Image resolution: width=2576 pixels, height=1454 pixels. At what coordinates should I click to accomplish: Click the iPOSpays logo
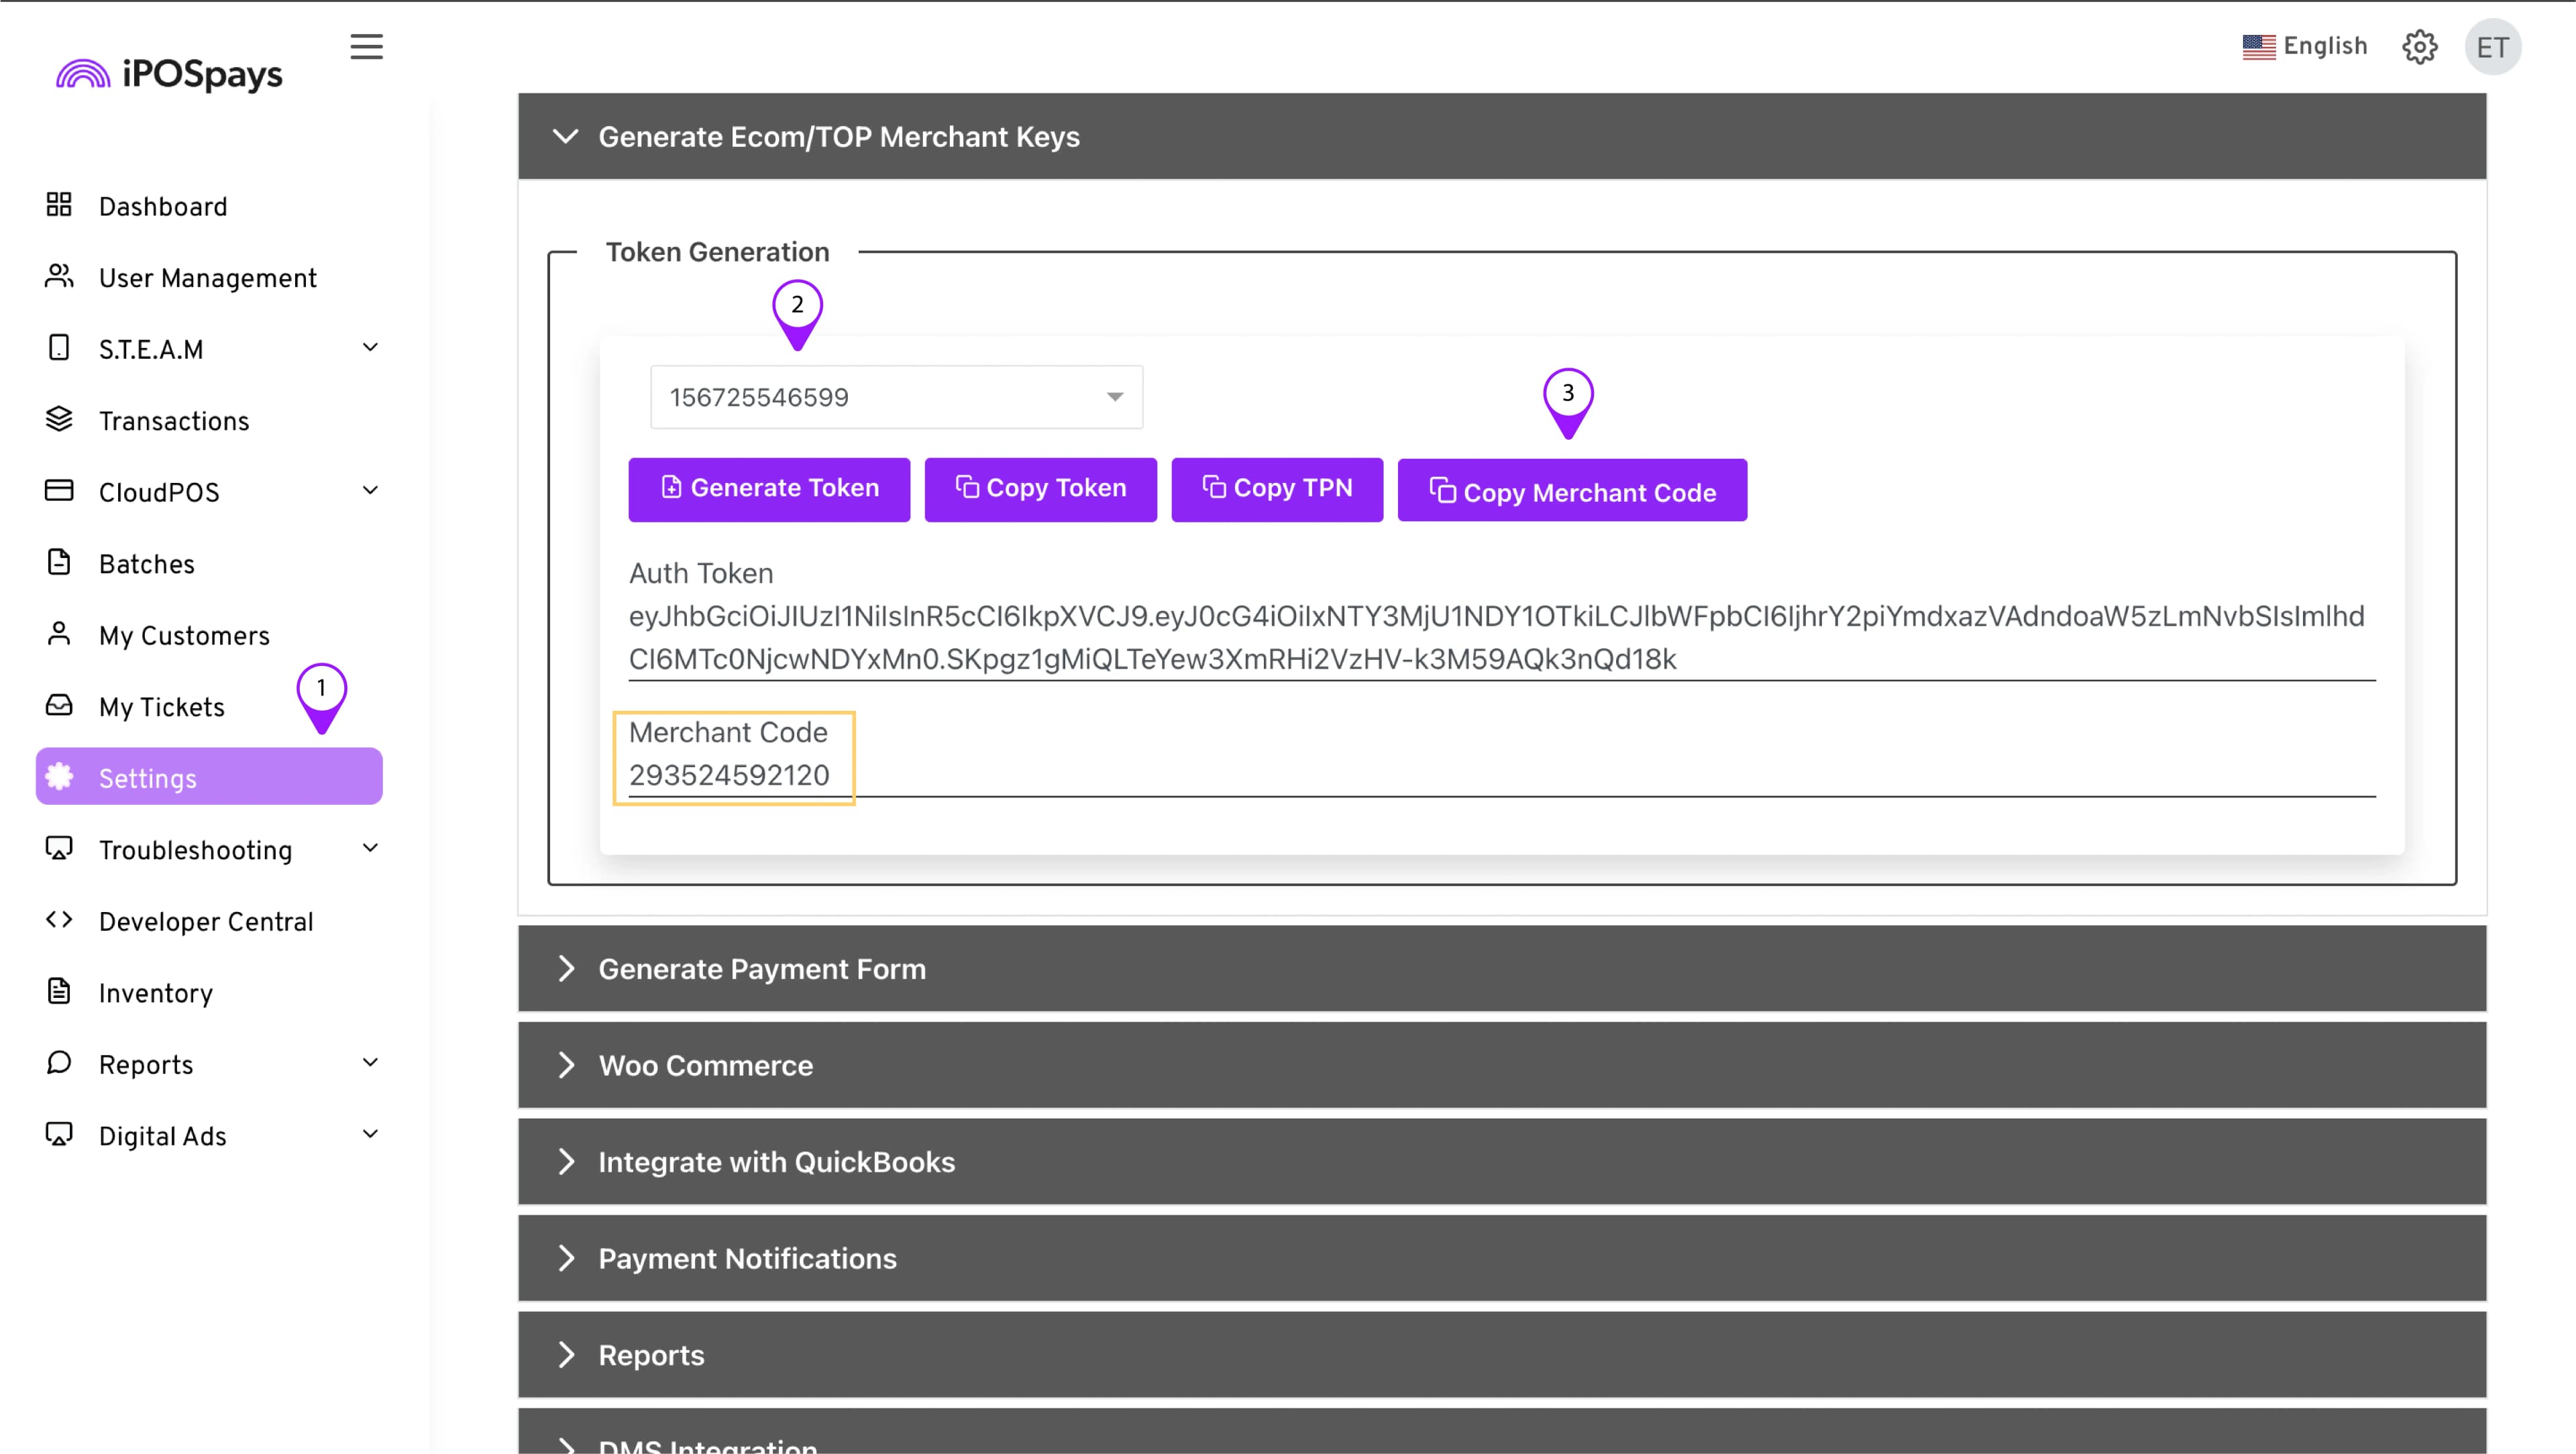point(169,74)
